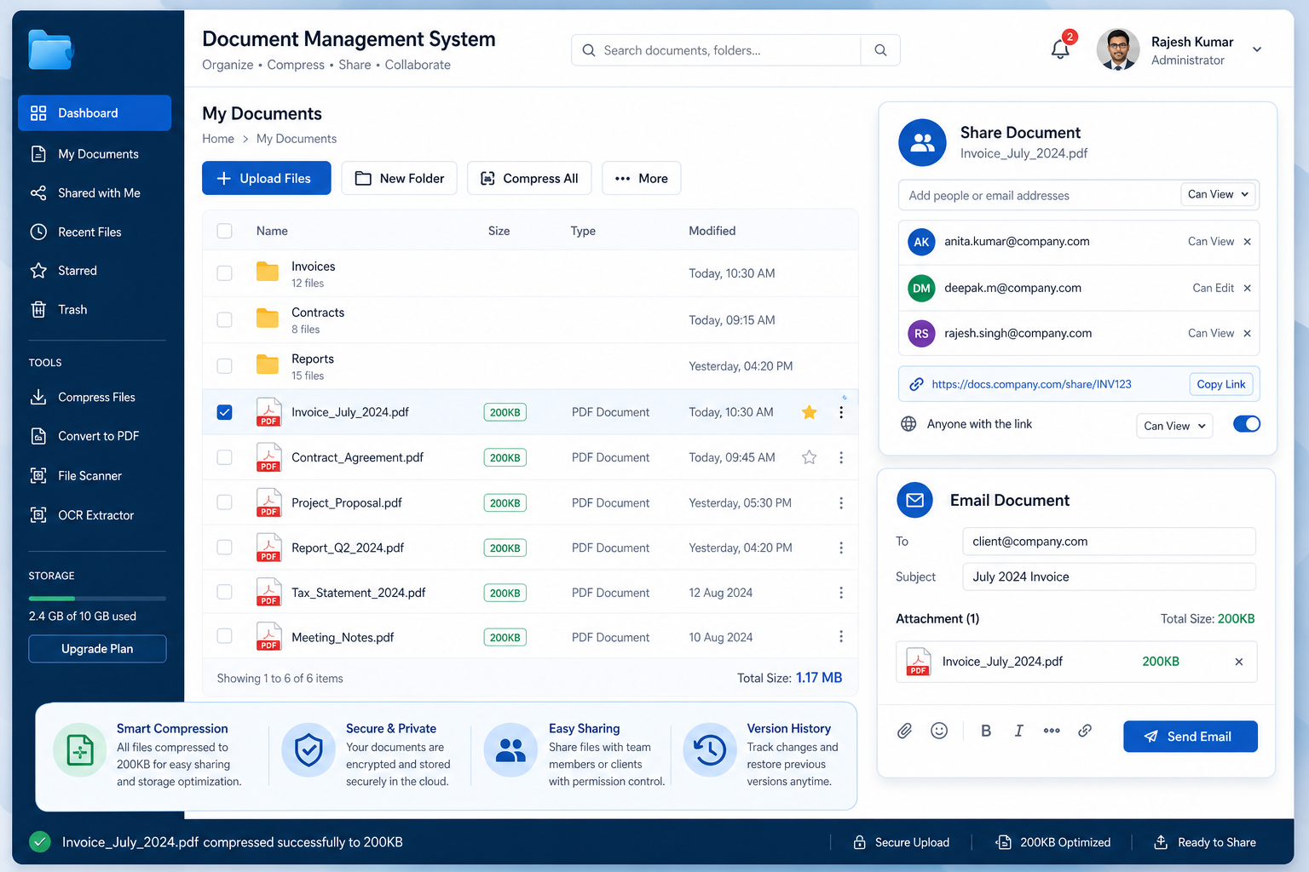
Task: Remove anita.kumar@company.com from sharing
Action: click(x=1247, y=242)
